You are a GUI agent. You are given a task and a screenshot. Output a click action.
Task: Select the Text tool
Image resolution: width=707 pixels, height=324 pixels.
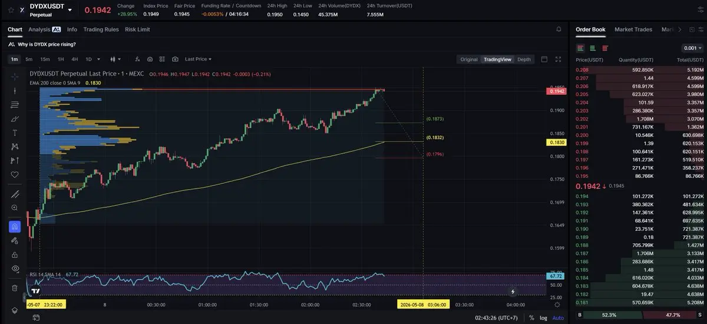tap(15, 133)
